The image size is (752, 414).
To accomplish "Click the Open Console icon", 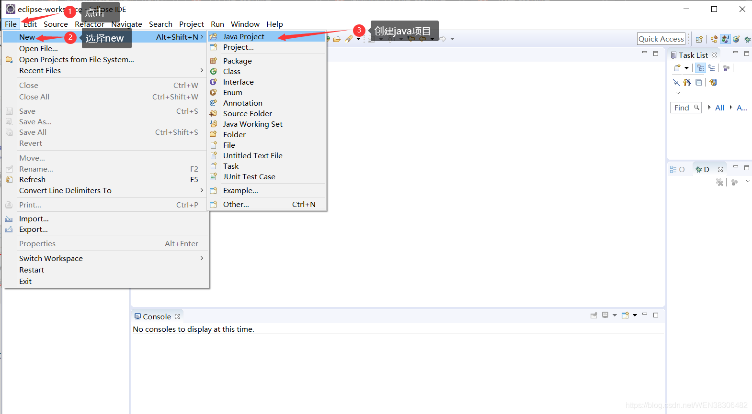I will point(625,315).
